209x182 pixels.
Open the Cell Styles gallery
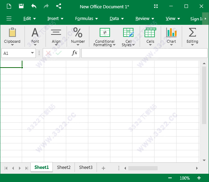pyautogui.click(x=128, y=37)
